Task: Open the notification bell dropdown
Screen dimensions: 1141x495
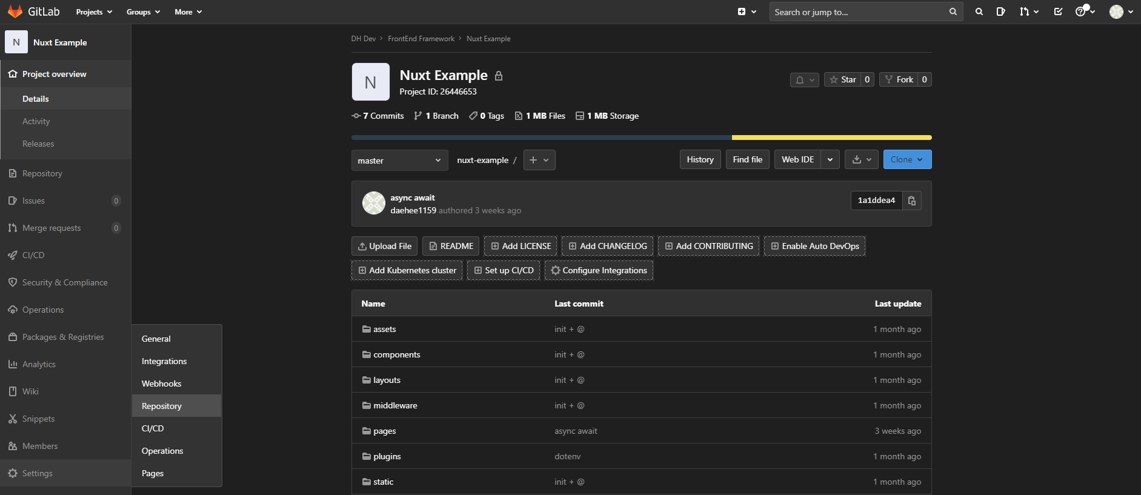Action: (805, 80)
